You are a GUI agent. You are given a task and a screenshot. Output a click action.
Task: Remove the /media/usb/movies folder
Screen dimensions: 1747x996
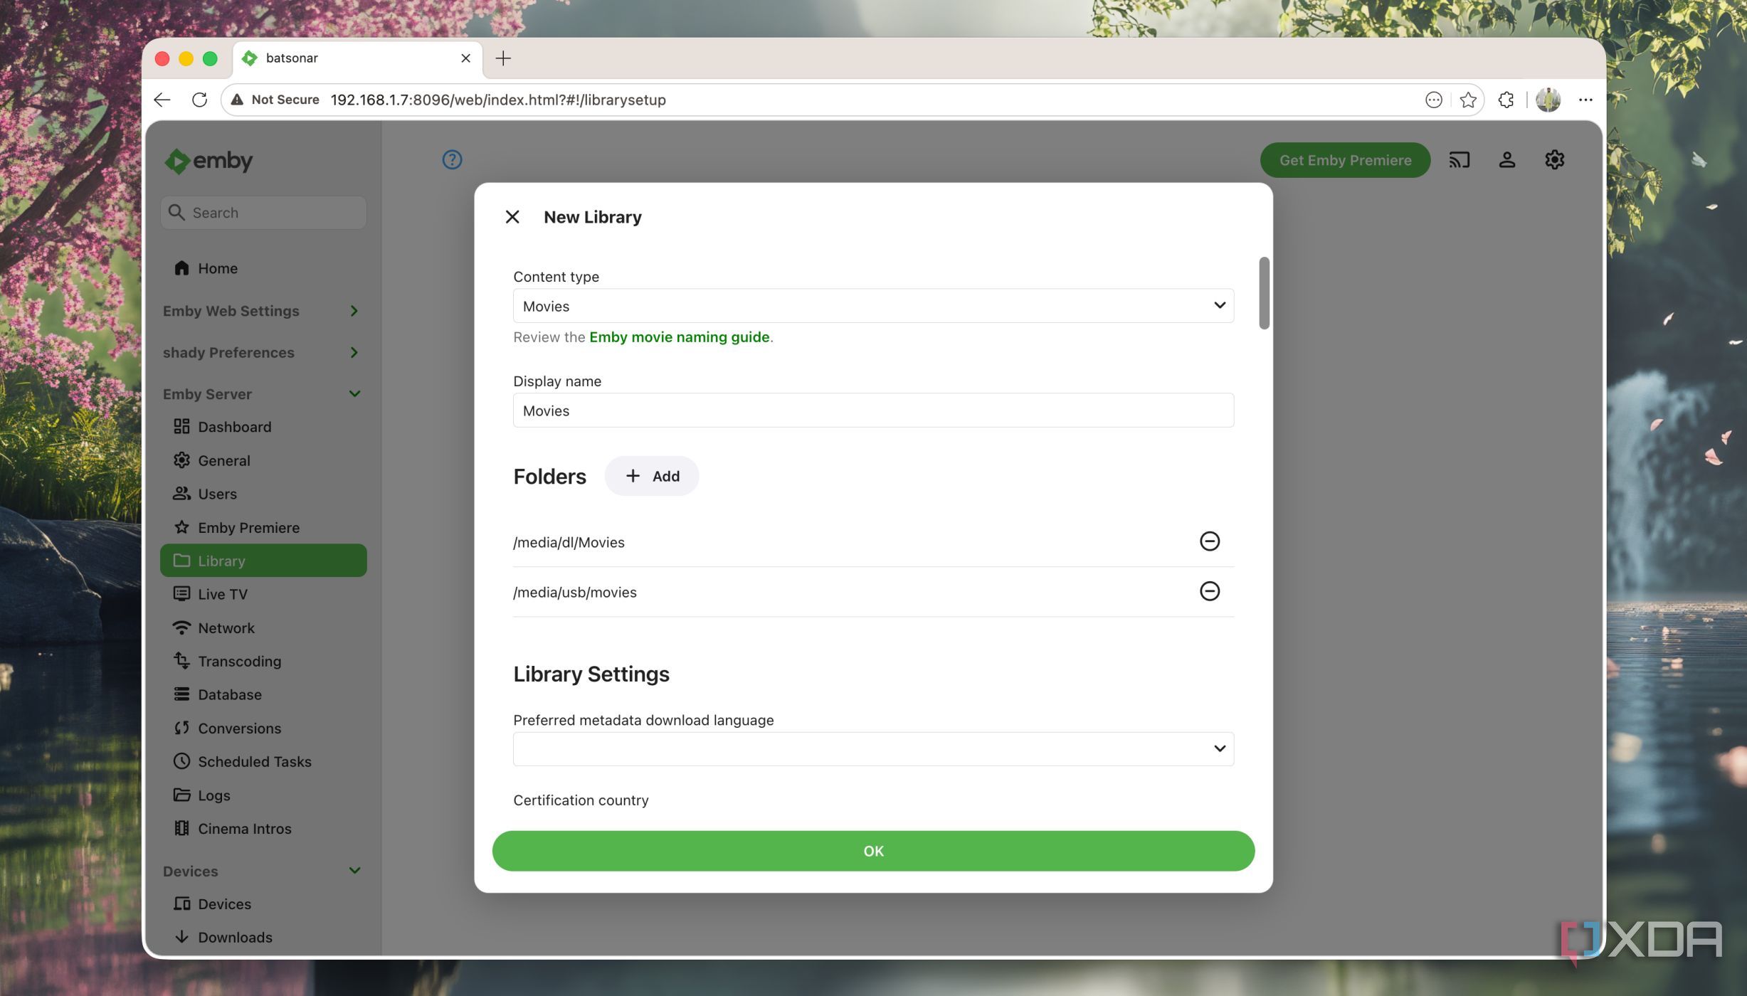click(x=1209, y=591)
